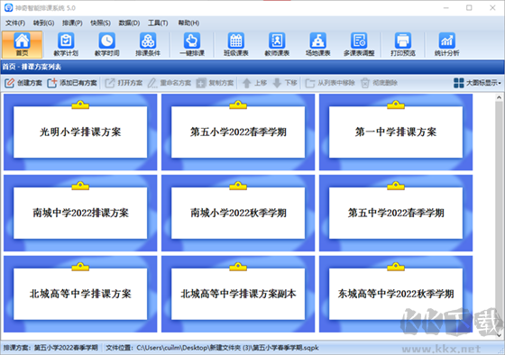Screen dimensions: 505x355
Task: Open the 教学时间 clock icon
Action: [106, 44]
